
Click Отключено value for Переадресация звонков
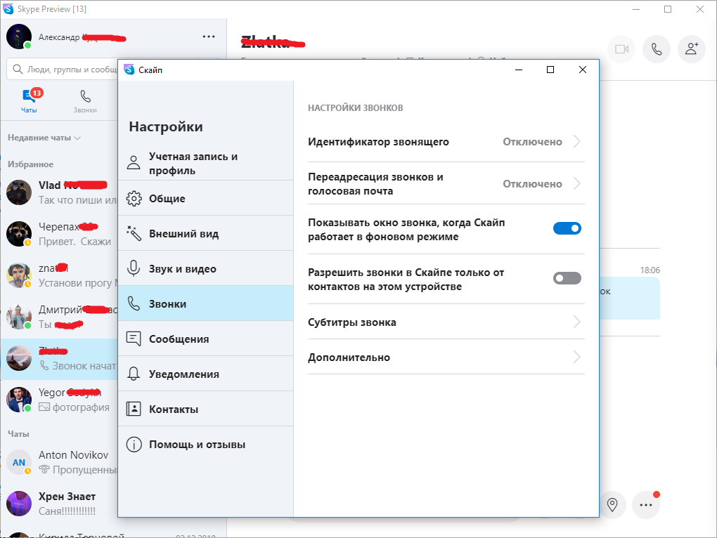532,184
